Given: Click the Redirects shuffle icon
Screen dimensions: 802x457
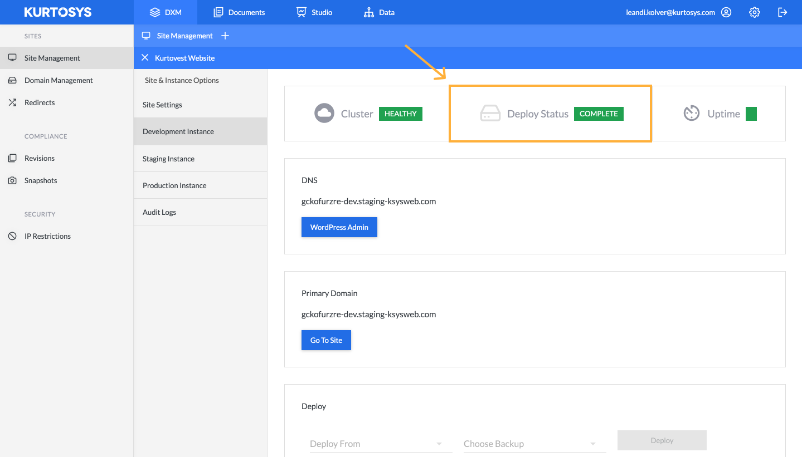Looking at the screenshot, I should 12,102.
